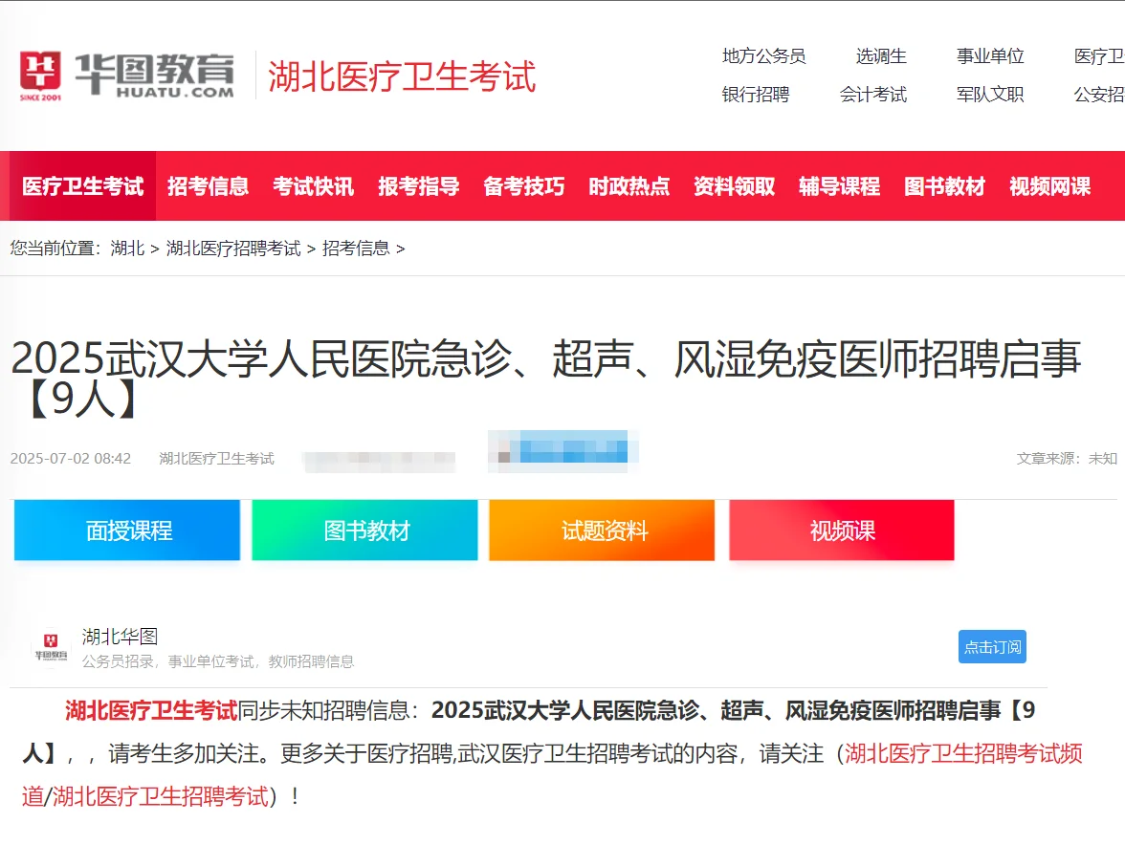1125x844 pixels.
Task: Click the 点击订阅 subscribe button
Action: (992, 647)
